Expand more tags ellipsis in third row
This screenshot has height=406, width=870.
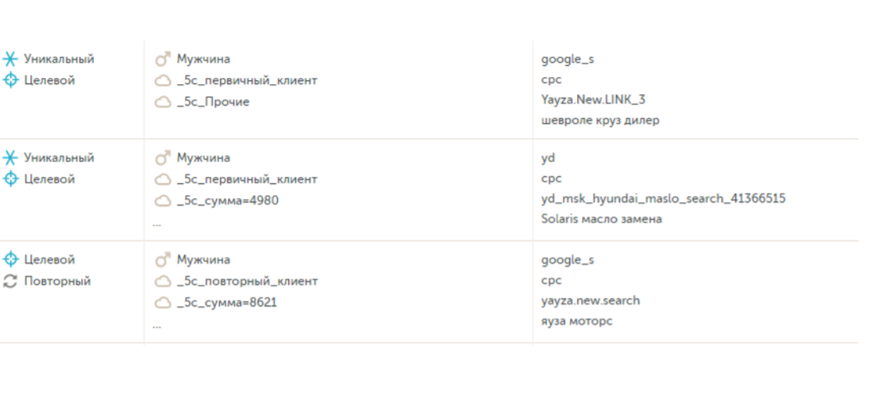pyautogui.click(x=157, y=327)
